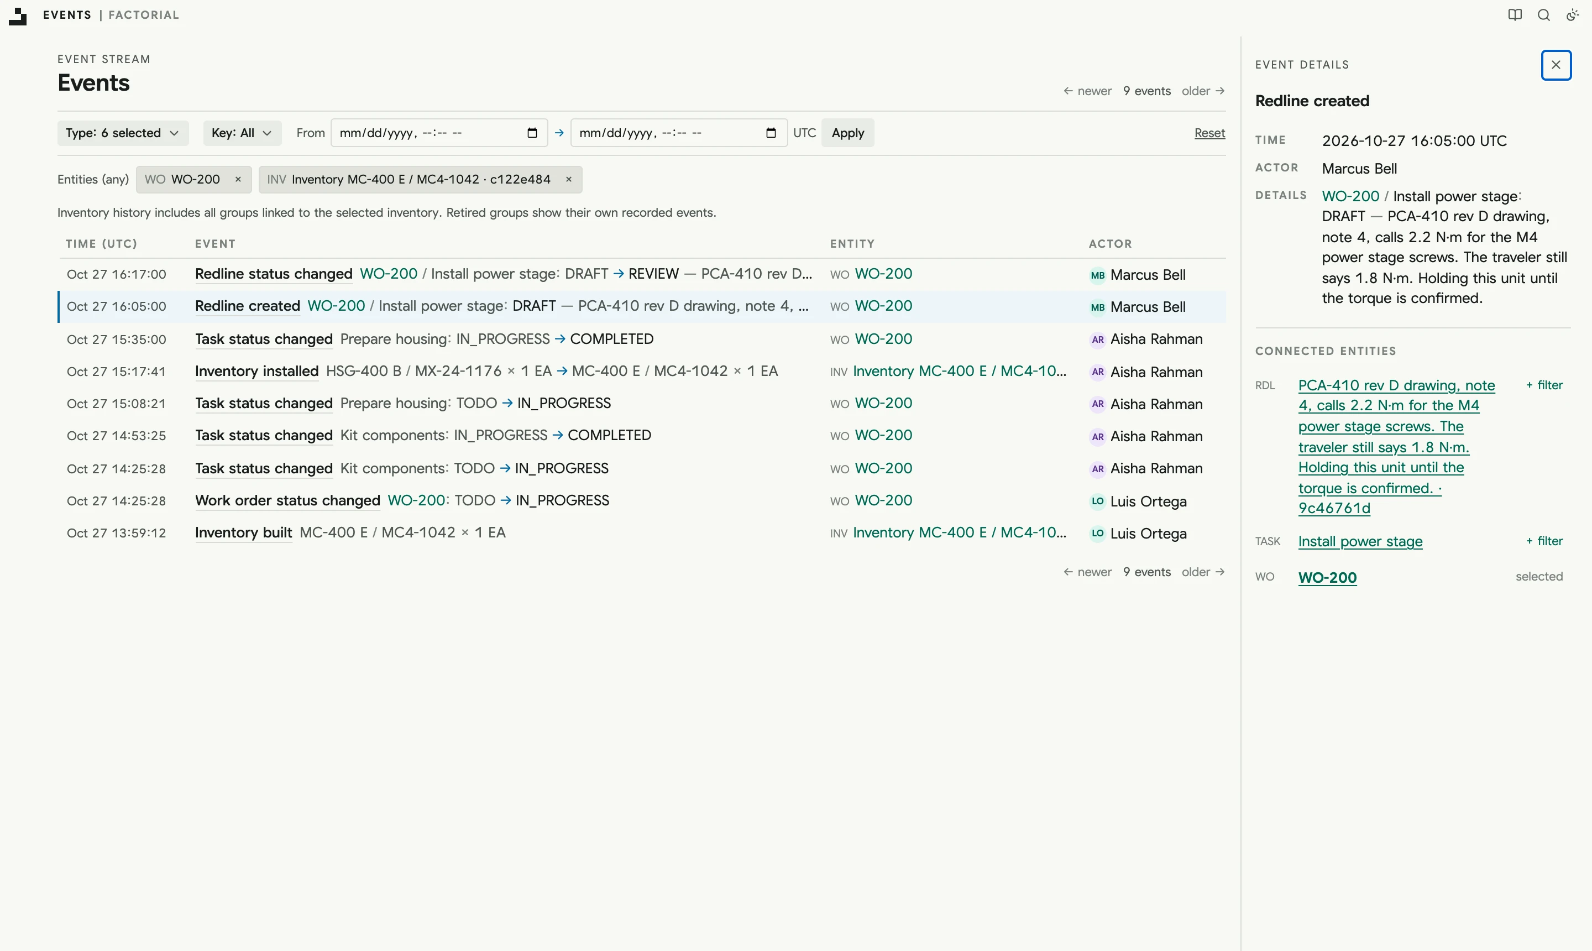Expand the Type: 6 selected dropdown
This screenshot has width=1592, height=951.
[x=122, y=133]
